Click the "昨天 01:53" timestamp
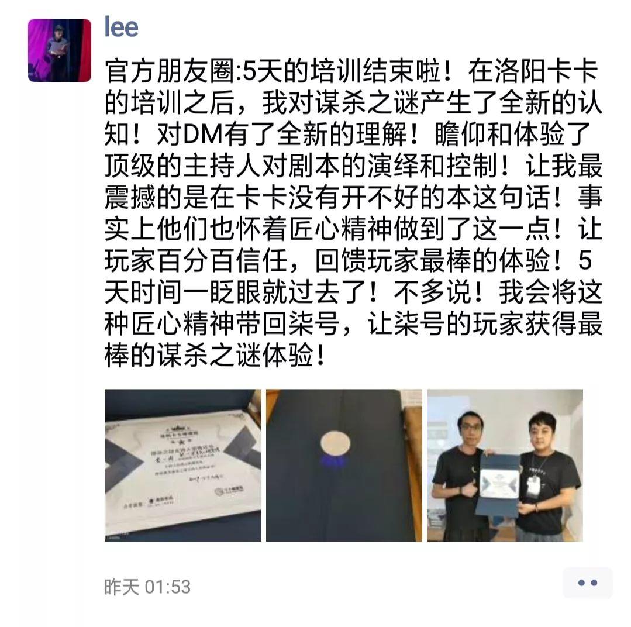The width and height of the screenshot is (631, 627). coord(147,587)
